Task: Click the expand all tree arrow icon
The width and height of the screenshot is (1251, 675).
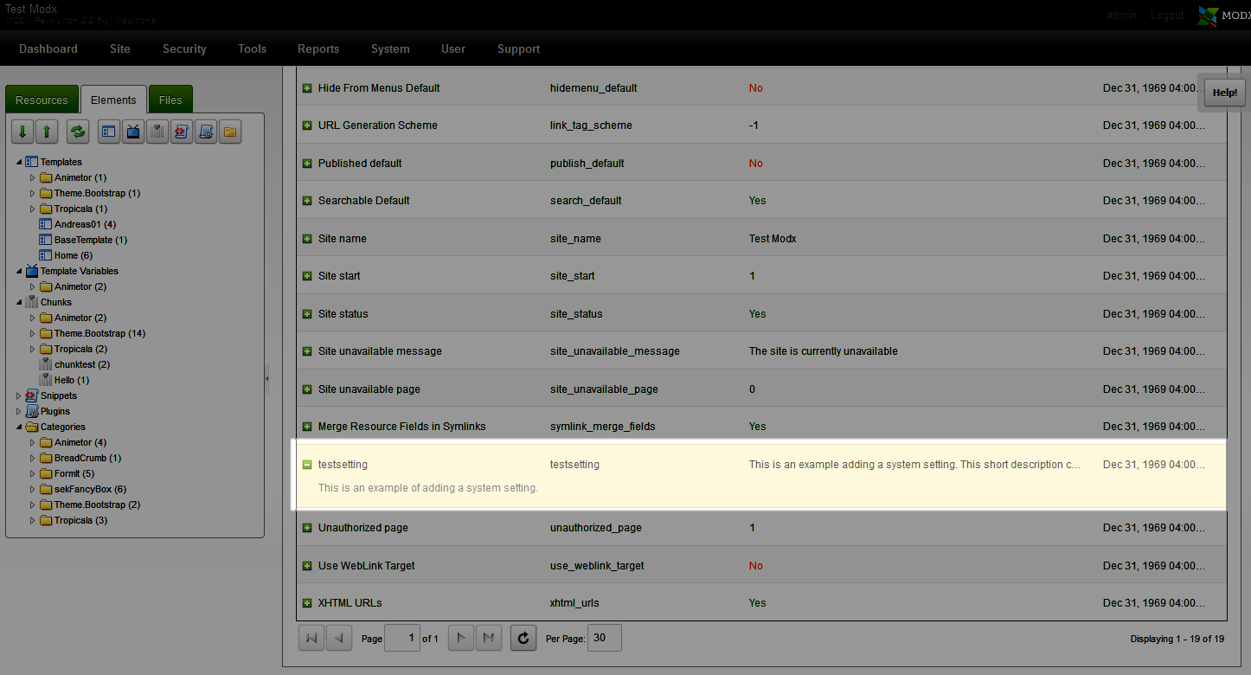Action: [22, 132]
